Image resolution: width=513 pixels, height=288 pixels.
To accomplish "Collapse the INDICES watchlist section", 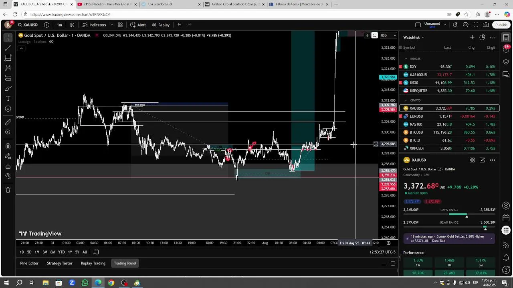I will point(406,59).
